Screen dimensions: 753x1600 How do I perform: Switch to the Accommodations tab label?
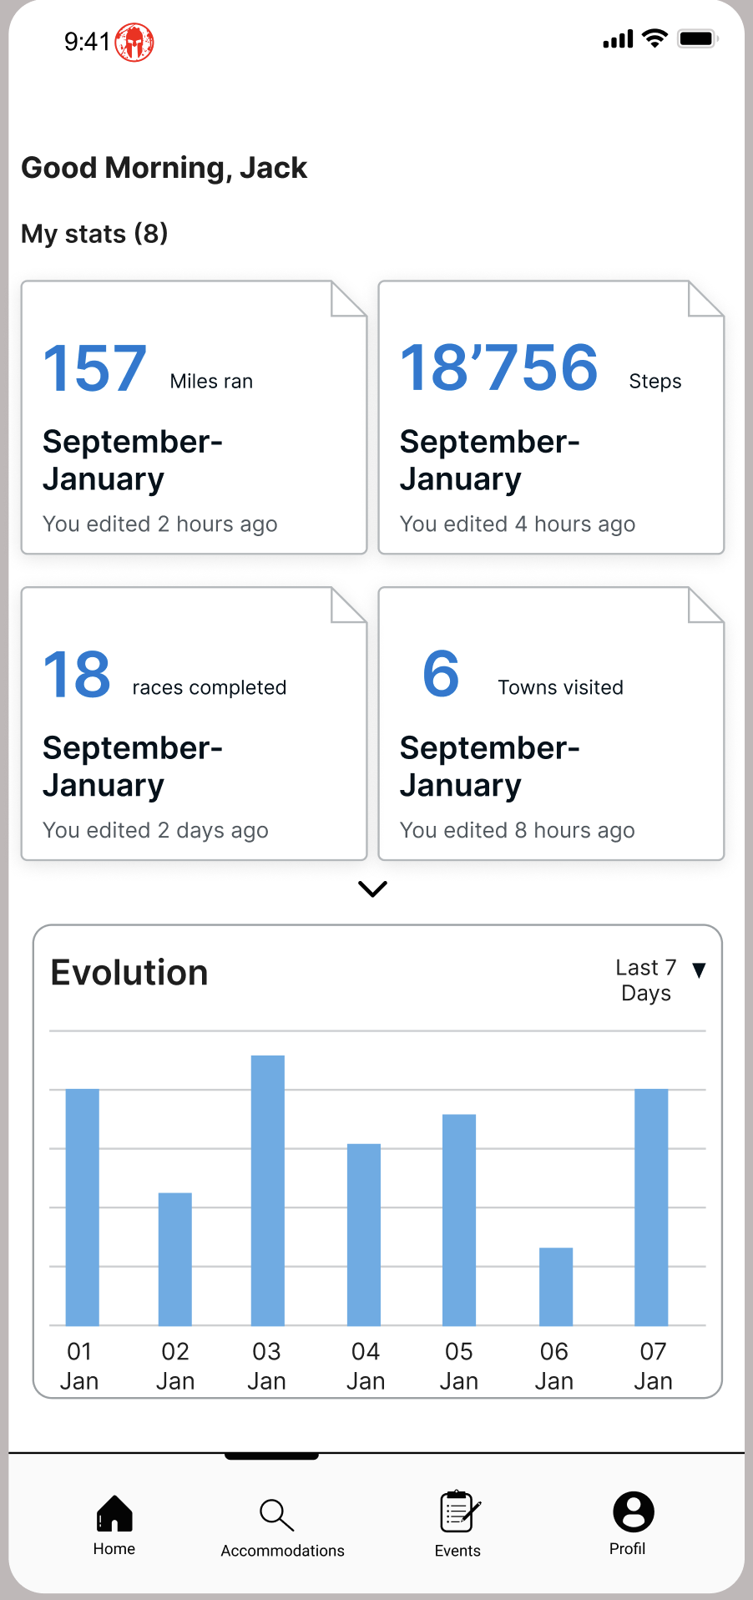(x=282, y=1551)
